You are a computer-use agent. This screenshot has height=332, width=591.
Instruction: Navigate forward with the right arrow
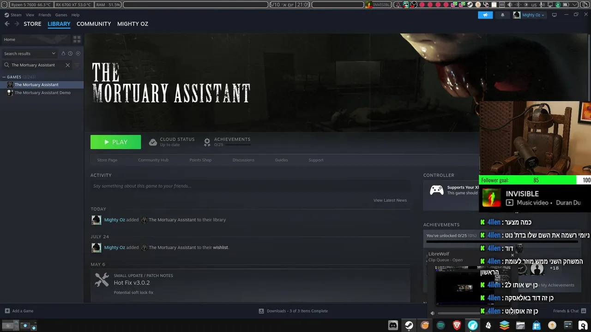click(x=17, y=24)
